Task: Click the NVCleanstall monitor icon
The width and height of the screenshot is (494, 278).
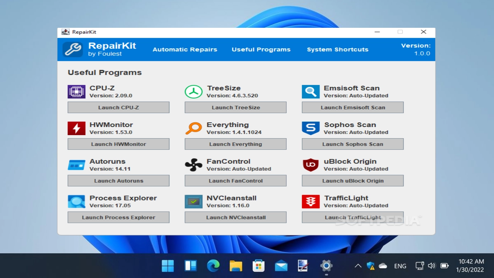Action: click(193, 202)
